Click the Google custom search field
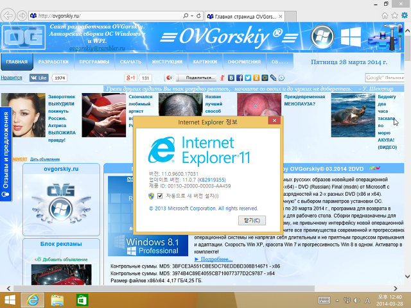The image size is (411, 308). click(x=385, y=78)
